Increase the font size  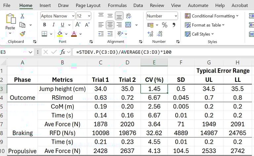78,25
